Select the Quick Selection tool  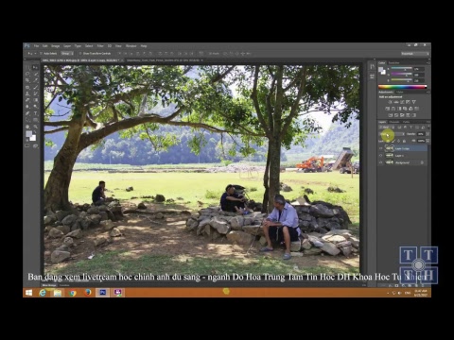(35, 74)
